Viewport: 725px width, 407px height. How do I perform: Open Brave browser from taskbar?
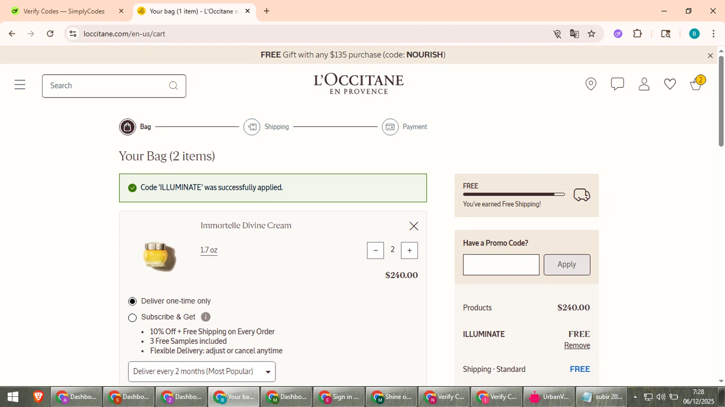[38, 397]
